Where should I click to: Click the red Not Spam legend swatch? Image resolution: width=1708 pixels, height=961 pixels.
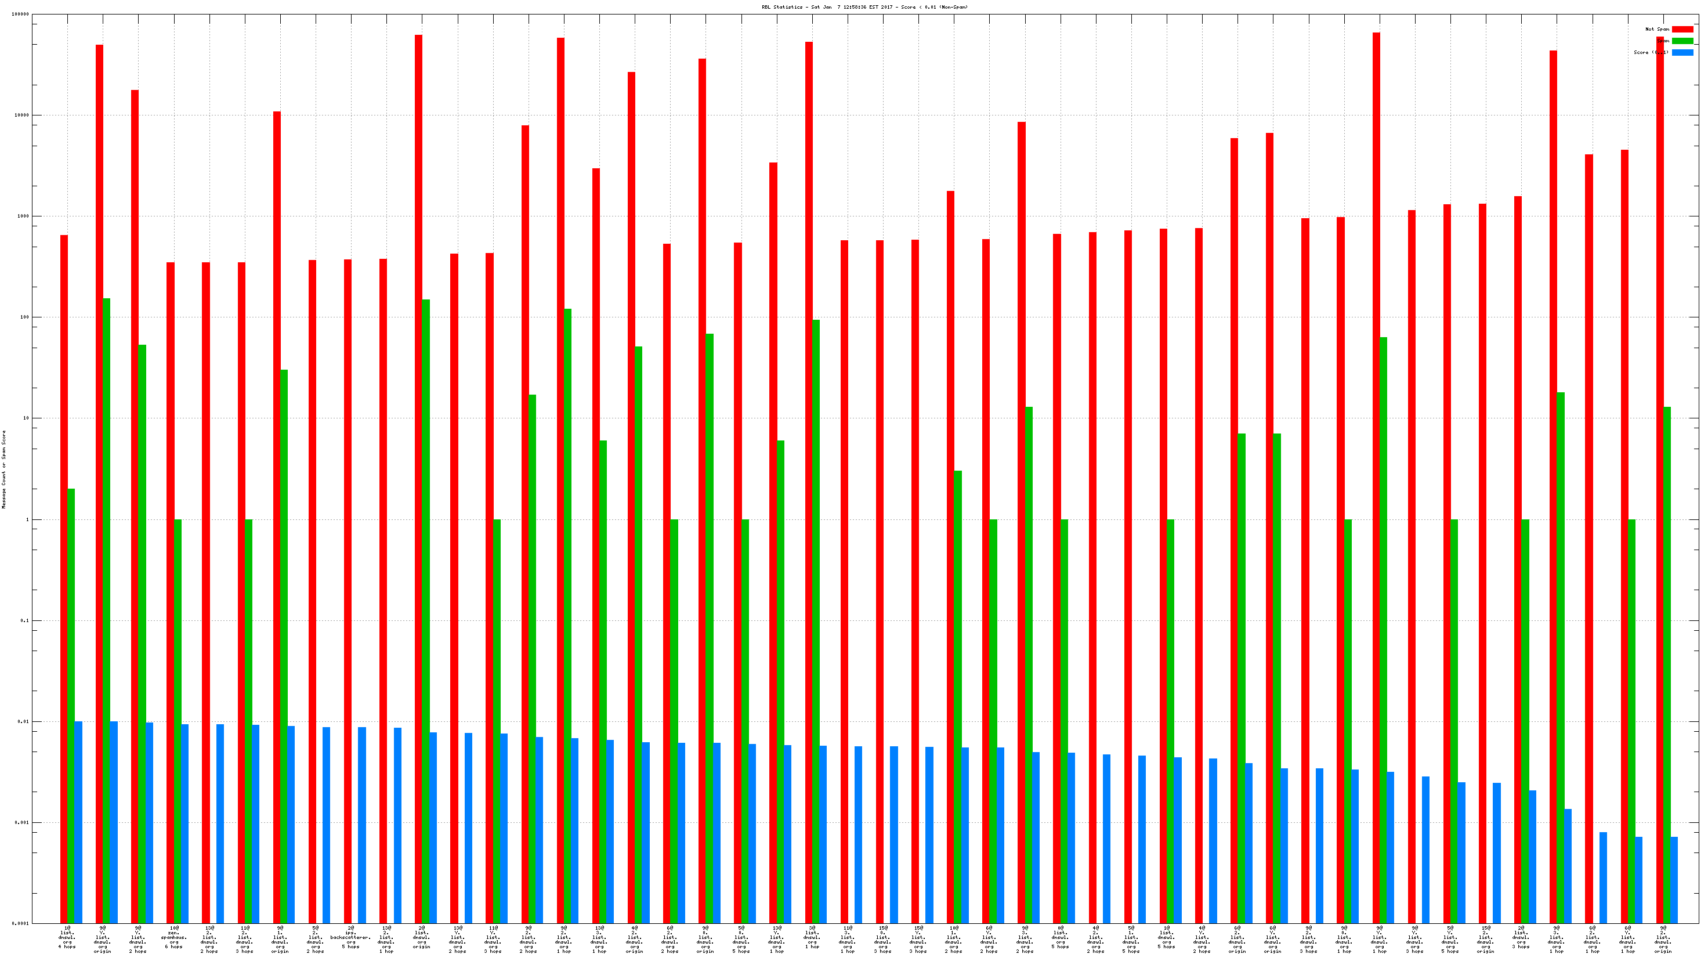pos(1682,29)
